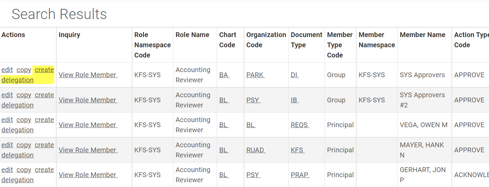
Task: Click copy link in SYS Approvers #2 row
Action: click(24, 95)
